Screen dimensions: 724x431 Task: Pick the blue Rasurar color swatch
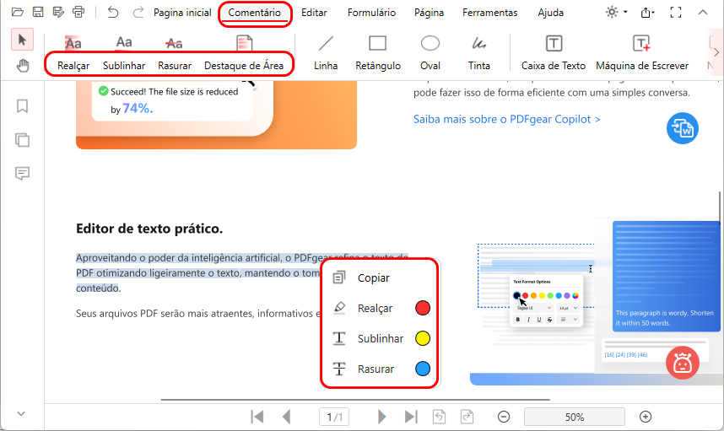pos(423,369)
